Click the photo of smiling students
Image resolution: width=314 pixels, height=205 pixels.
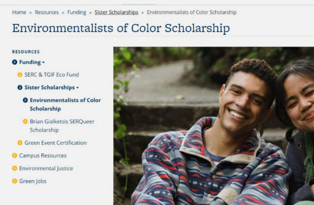coord(214,126)
